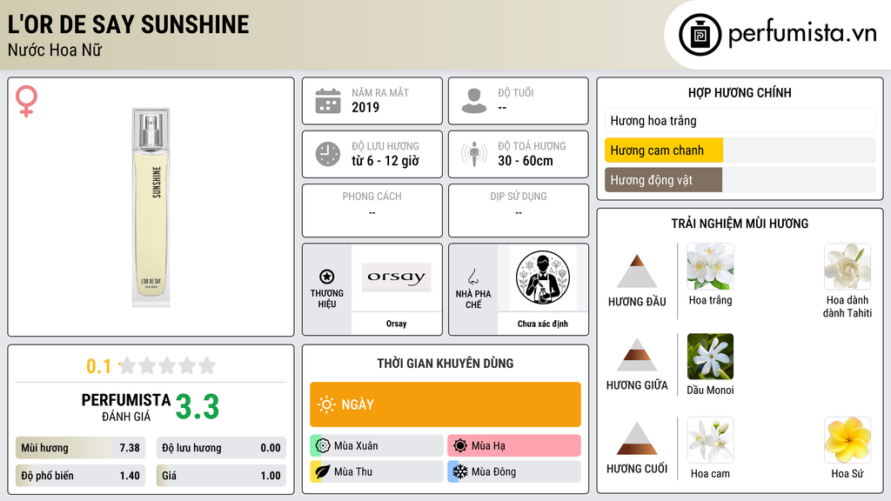Click the nose icon above Nhà pha chế

pyautogui.click(x=472, y=277)
